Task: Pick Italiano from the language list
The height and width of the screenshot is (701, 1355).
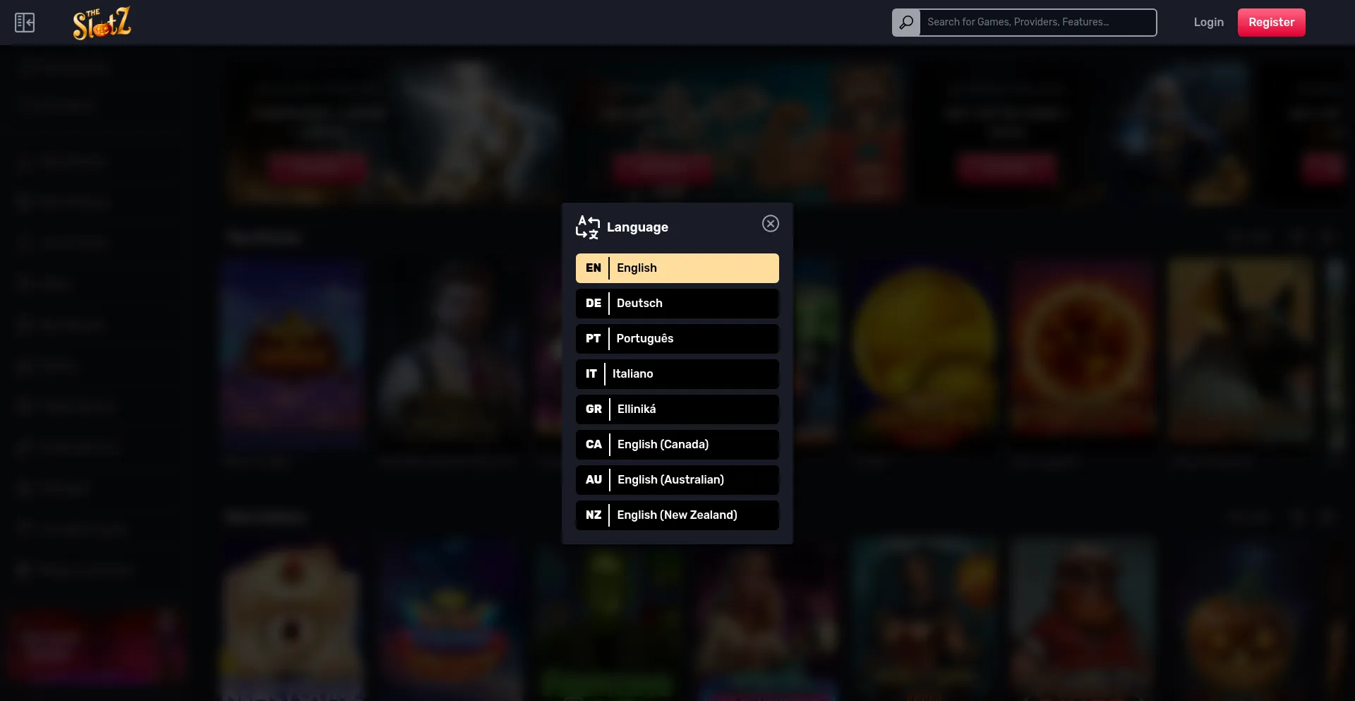Action: (677, 374)
